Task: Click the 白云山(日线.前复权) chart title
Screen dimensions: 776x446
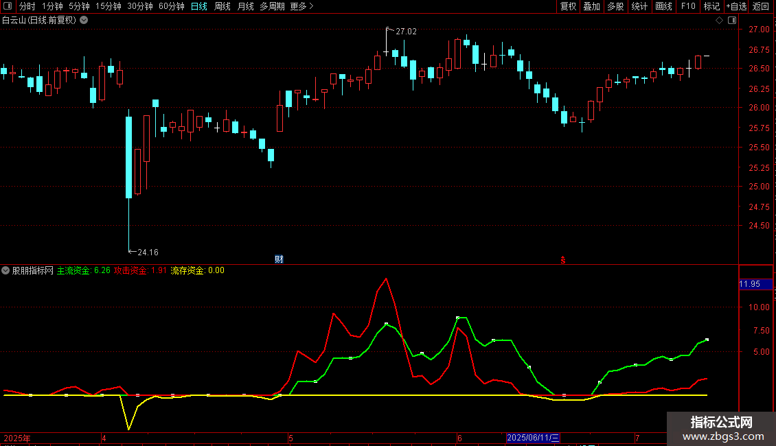Action: [39, 21]
